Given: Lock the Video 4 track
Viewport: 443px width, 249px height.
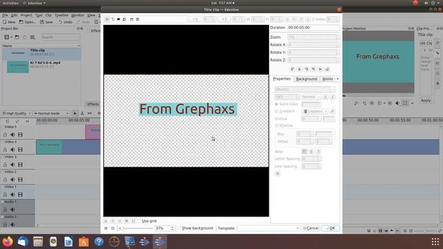Looking at the screenshot, I should tap(5, 149).
